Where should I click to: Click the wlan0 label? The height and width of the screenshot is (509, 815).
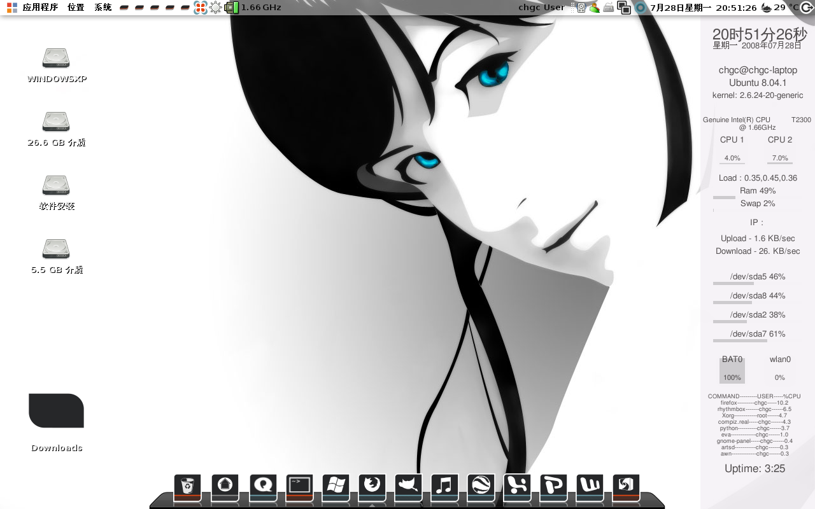coord(780,359)
